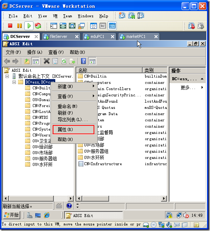Enter VMware full screen mode icon

pyautogui.click(x=72, y=26)
